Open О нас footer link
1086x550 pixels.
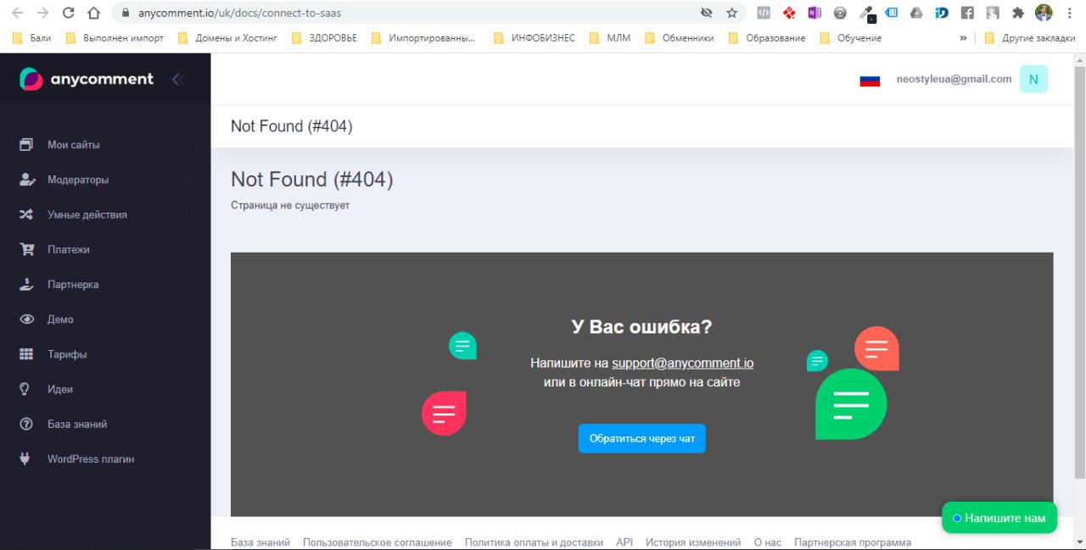pyautogui.click(x=768, y=542)
